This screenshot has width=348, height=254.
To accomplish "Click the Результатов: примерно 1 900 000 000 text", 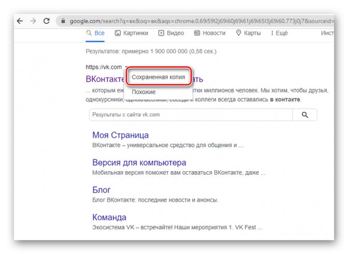I will 151,51.
